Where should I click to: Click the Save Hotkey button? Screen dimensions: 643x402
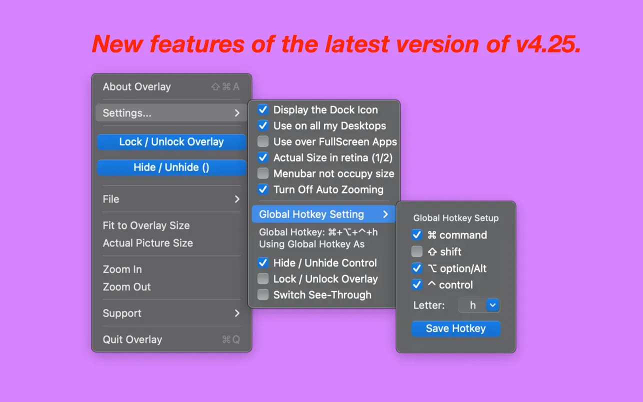(x=455, y=328)
